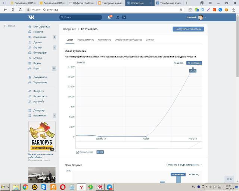Click the IQ browser extension icon

(x=202, y=10)
